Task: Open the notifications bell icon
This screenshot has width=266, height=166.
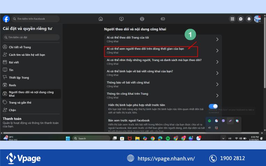Action: [x=249, y=19]
